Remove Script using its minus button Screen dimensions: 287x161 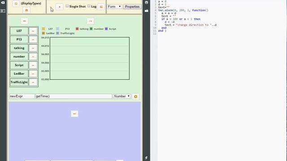pyautogui.click(x=33, y=65)
